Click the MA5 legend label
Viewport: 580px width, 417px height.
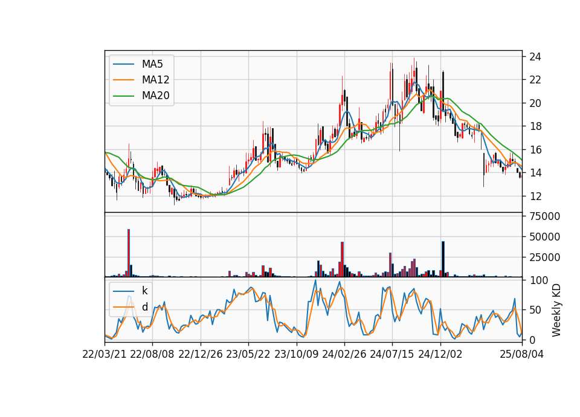click(x=152, y=64)
